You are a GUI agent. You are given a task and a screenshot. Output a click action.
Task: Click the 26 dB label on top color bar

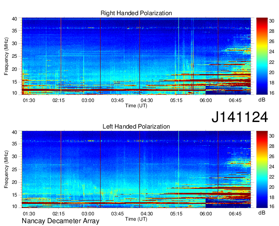(272, 41)
